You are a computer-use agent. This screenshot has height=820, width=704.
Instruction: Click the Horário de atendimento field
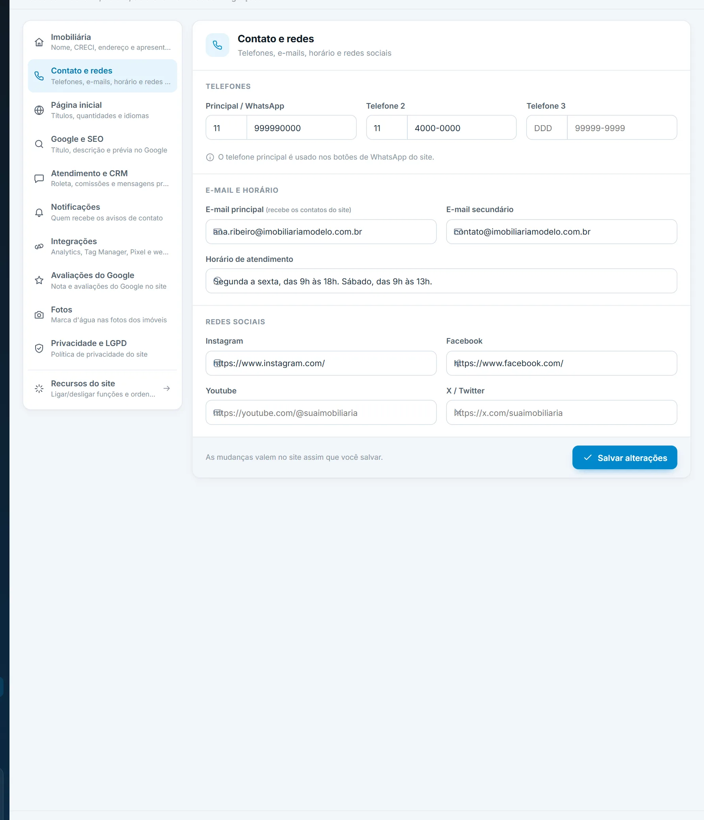point(441,281)
